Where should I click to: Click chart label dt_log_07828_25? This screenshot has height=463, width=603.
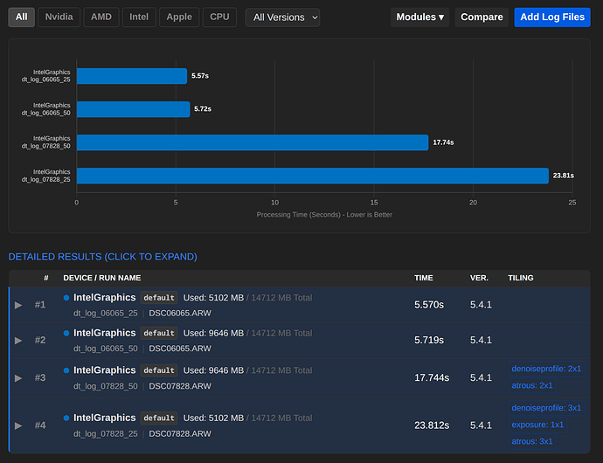click(45, 180)
